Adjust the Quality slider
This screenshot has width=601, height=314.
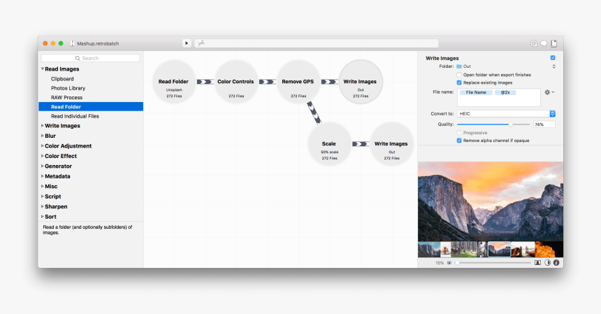(x=493, y=124)
